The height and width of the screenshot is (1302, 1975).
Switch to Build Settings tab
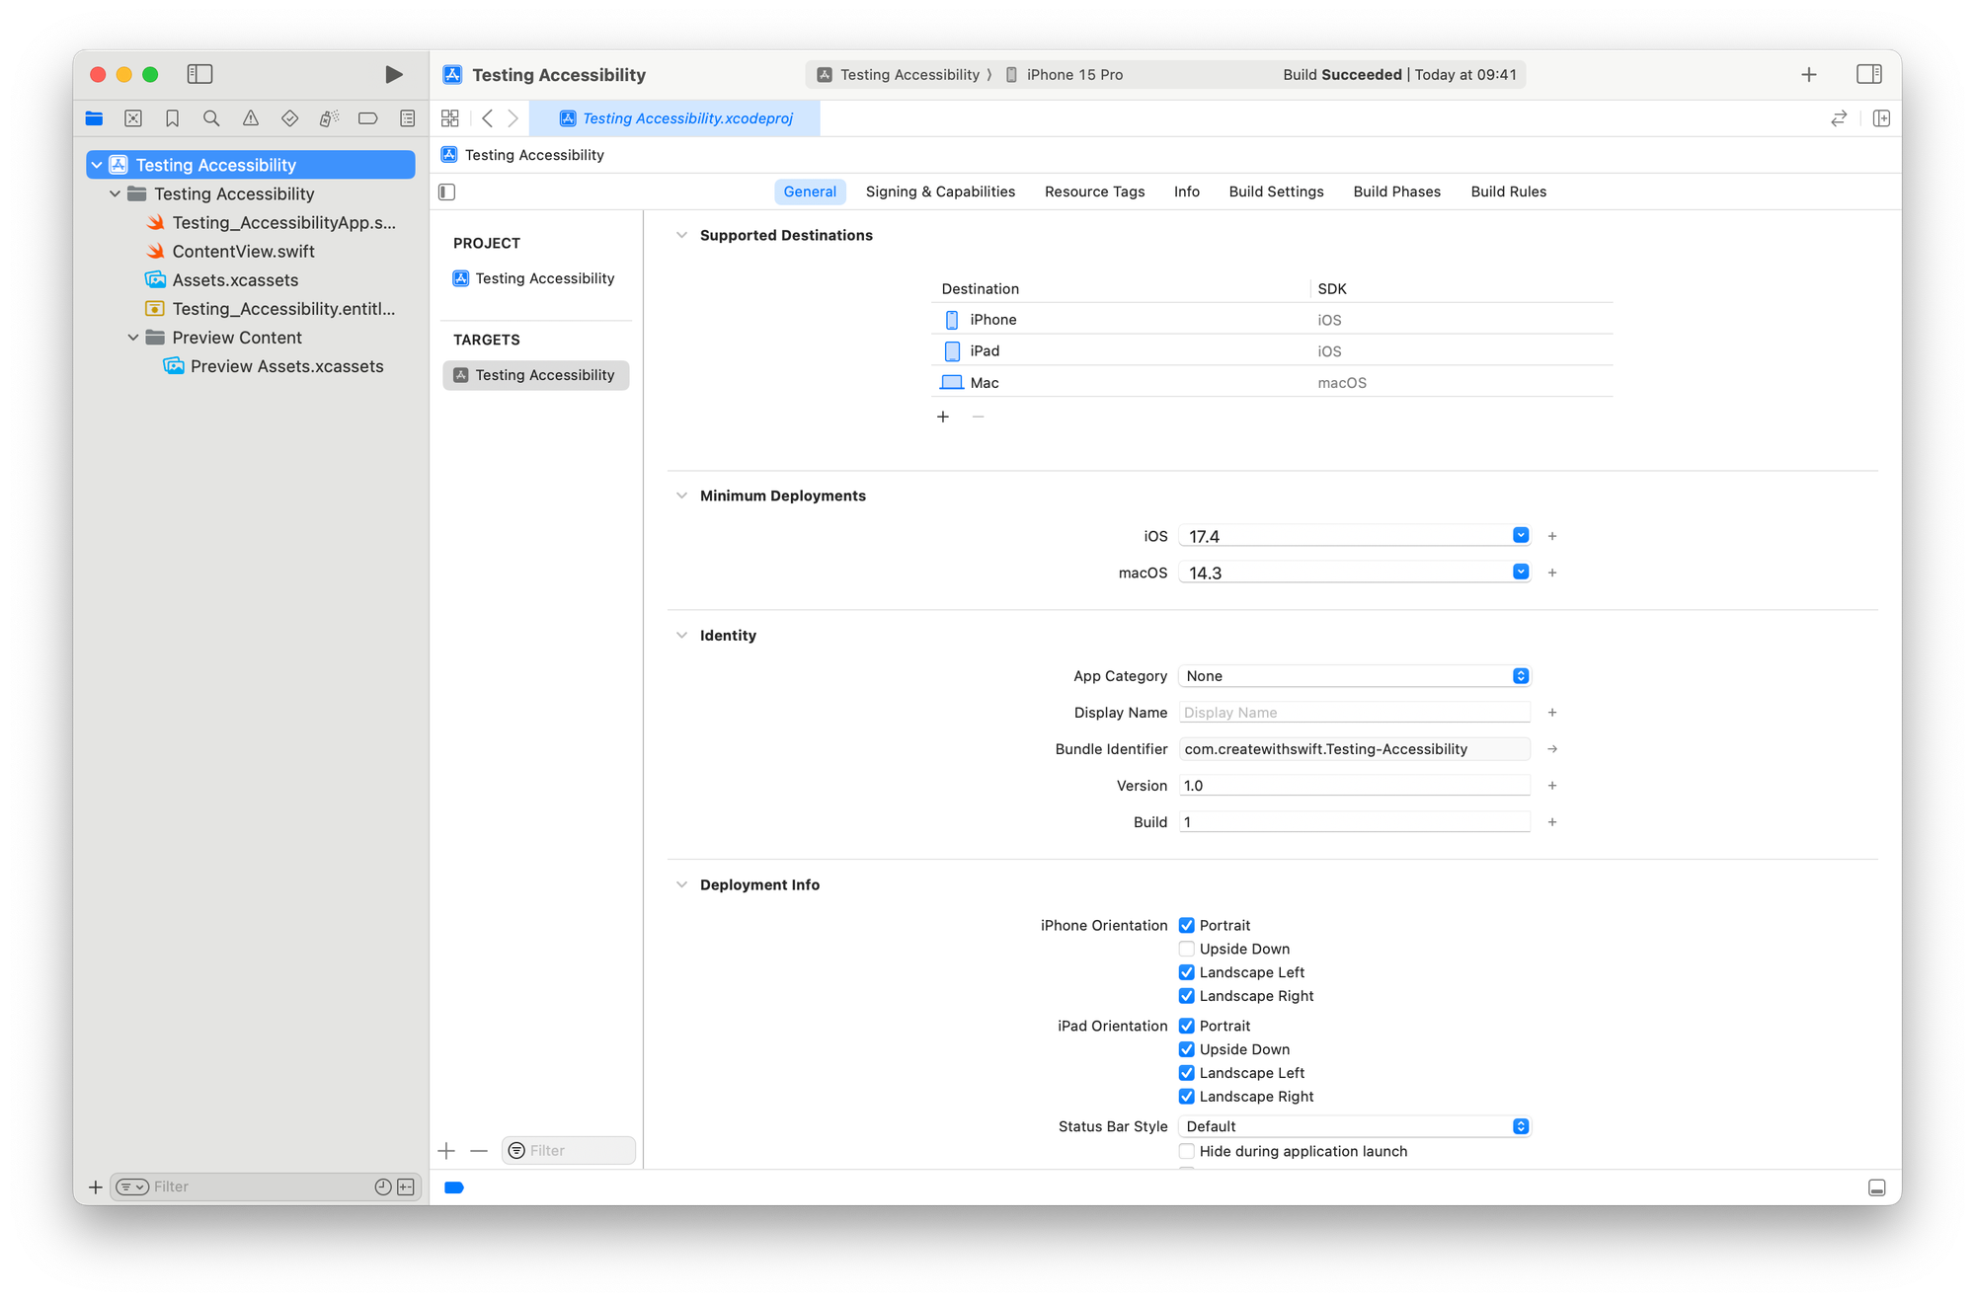pos(1276,191)
